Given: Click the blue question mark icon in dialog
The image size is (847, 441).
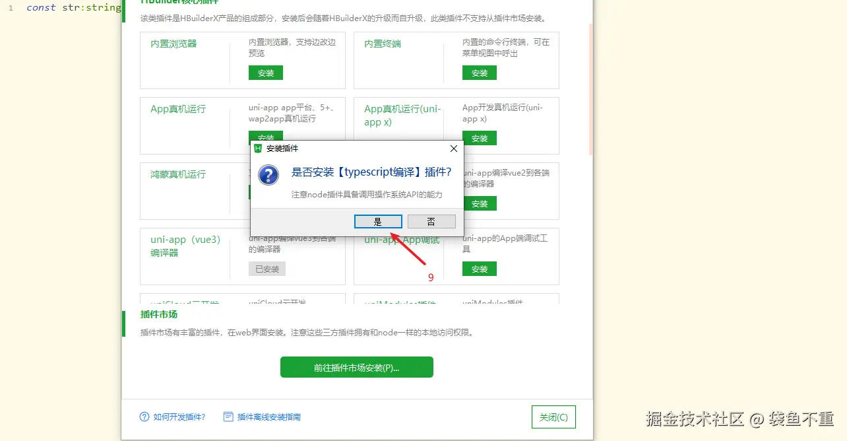Looking at the screenshot, I should [268, 175].
